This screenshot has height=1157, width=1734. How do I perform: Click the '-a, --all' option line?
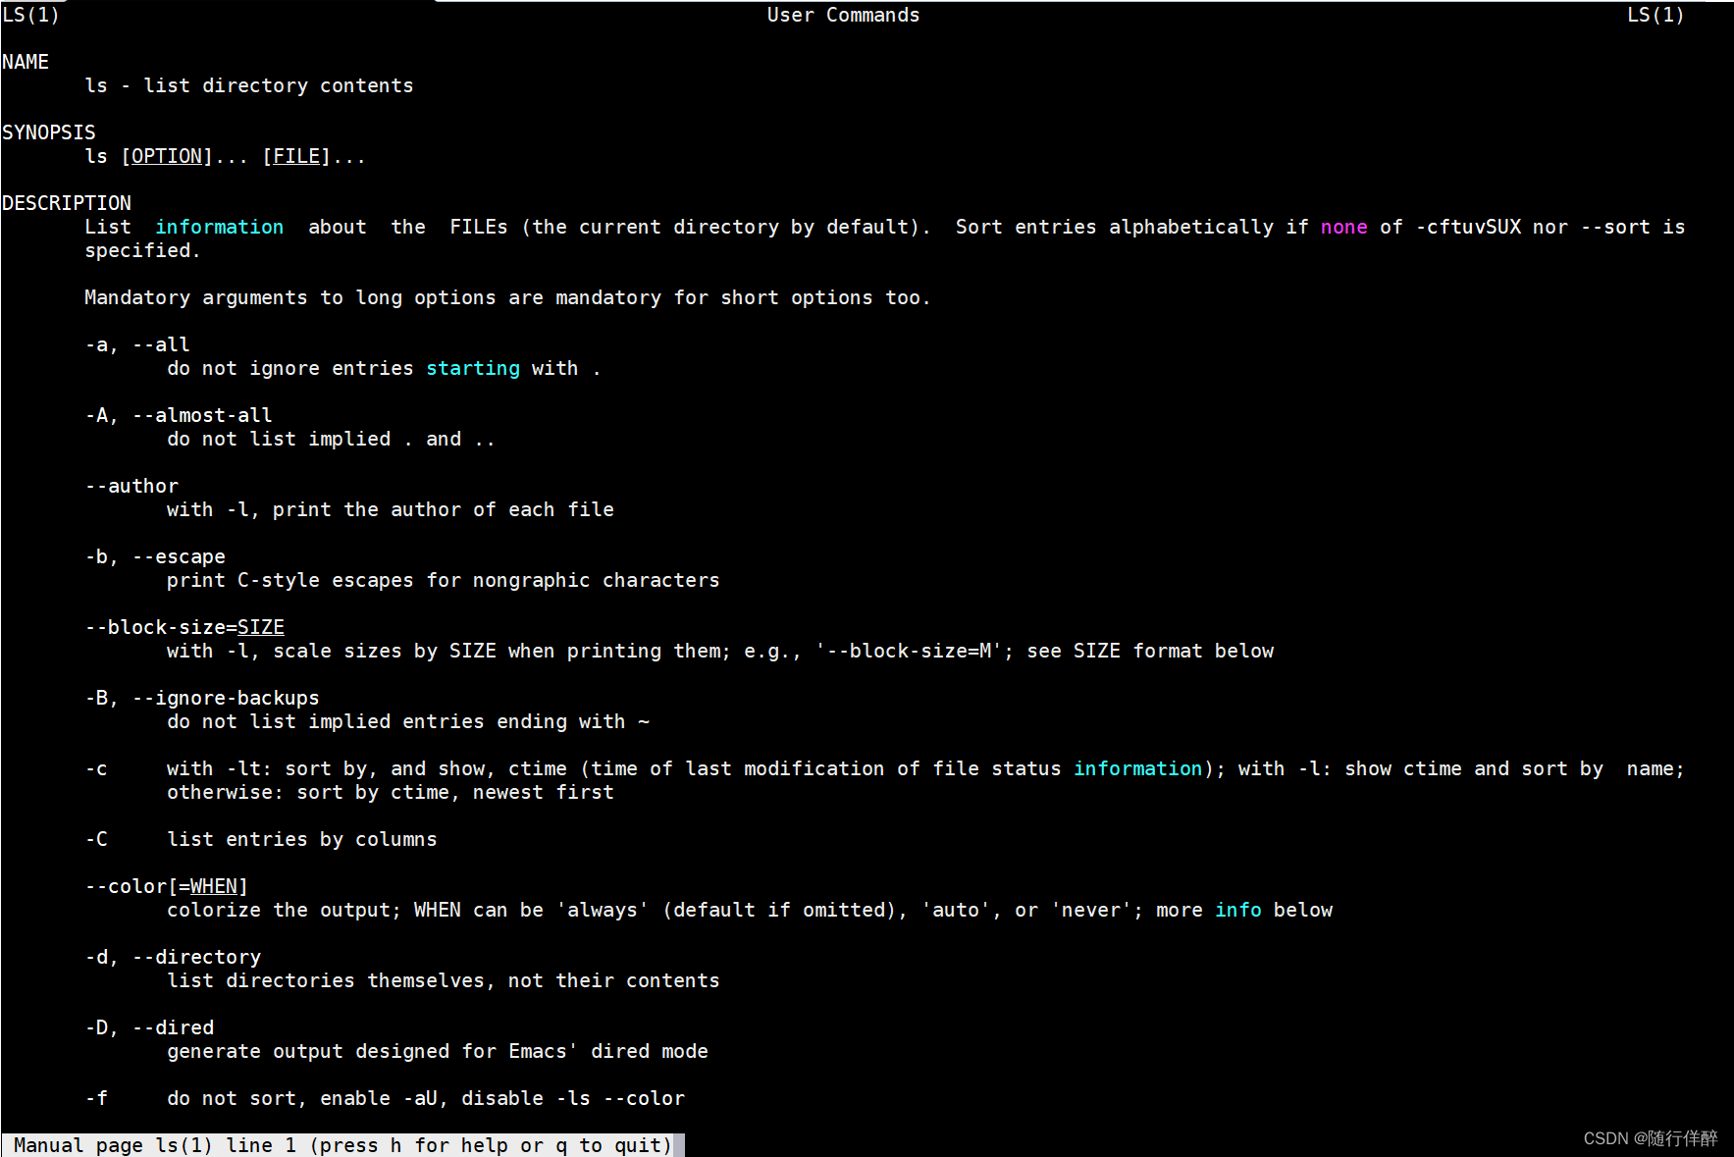(x=137, y=344)
